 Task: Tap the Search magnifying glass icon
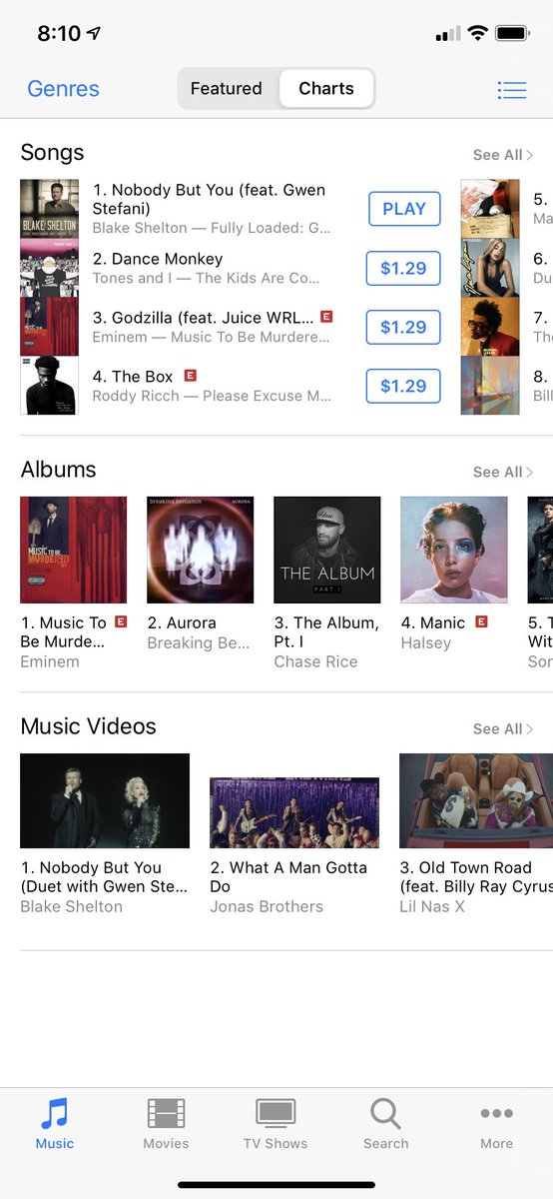pos(385,1113)
